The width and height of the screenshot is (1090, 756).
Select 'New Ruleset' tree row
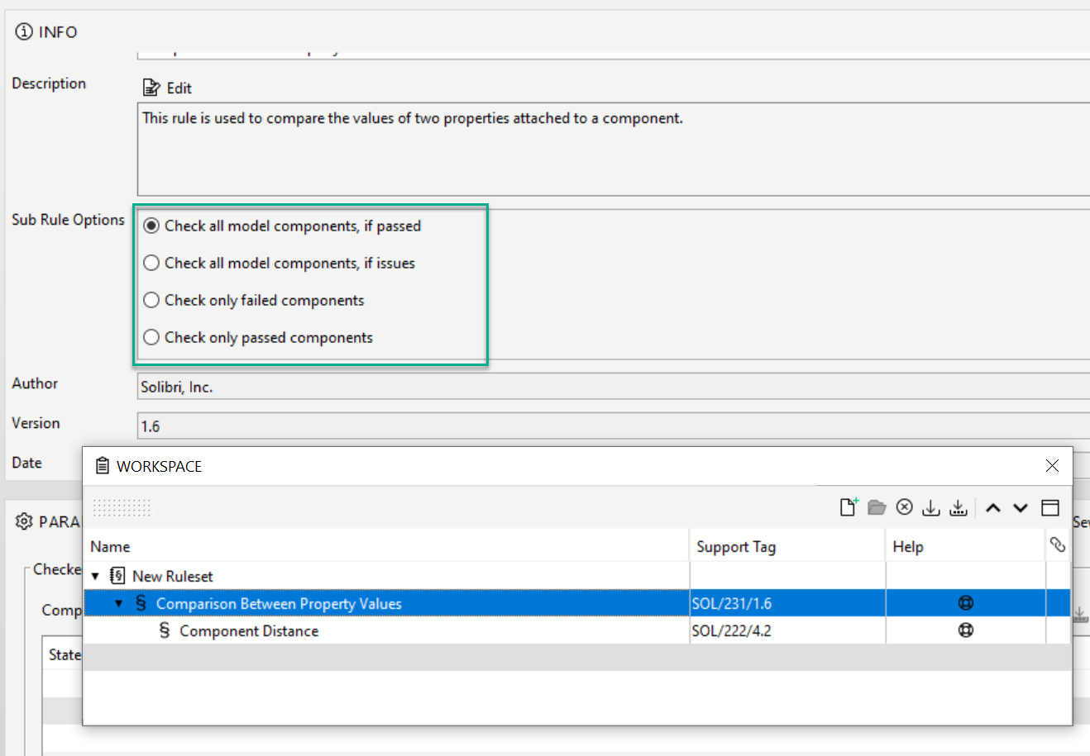576,576
